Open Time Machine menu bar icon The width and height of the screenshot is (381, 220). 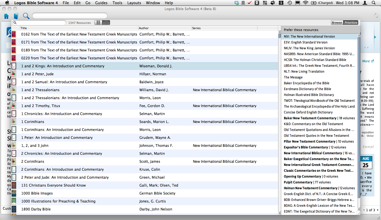pyautogui.click(x=289, y=3)
